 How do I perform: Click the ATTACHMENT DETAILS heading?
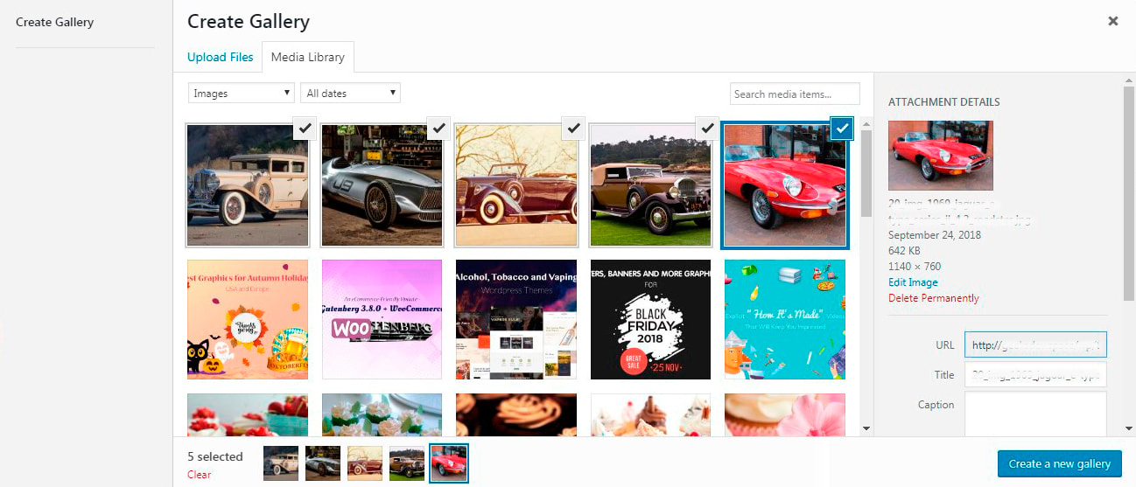[944, 102]
